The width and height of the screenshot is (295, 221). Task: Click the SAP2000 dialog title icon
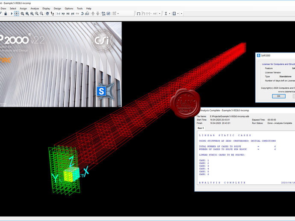click(x=259, y=55)
